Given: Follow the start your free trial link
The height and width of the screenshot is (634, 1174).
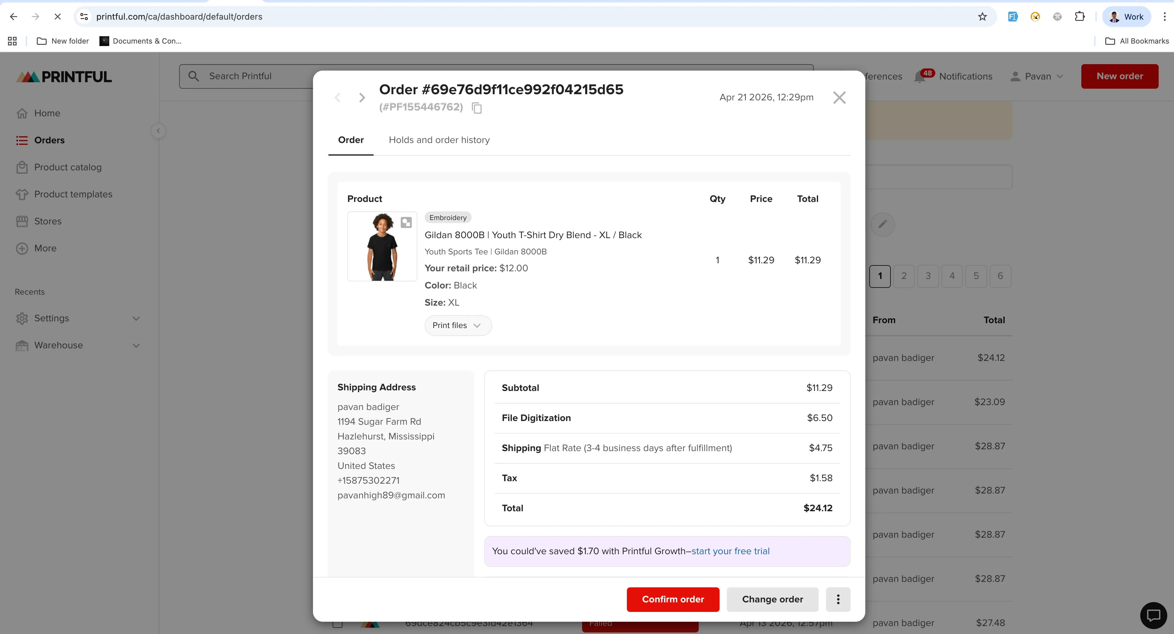Looking at the screenshot, I should 730,551.
